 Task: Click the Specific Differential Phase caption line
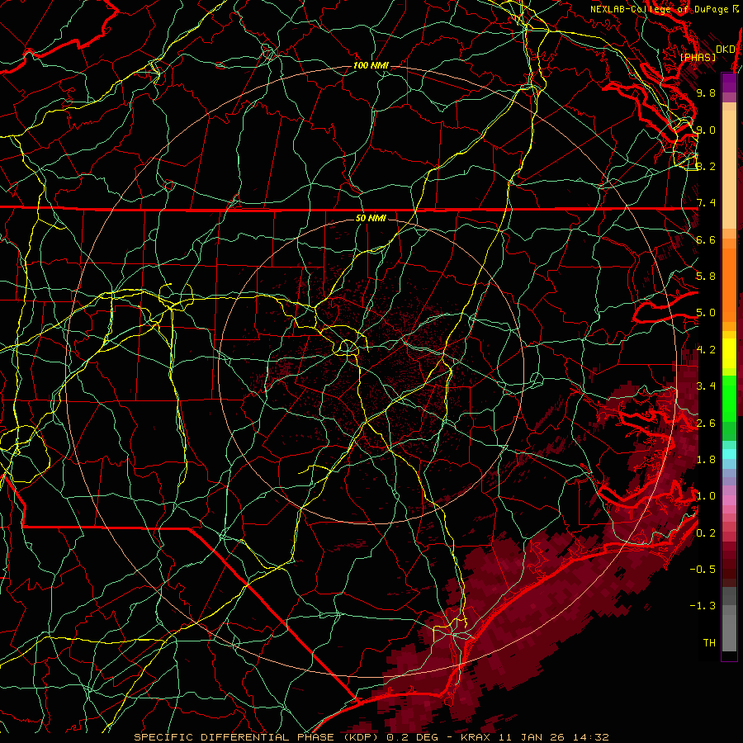(x=371, y=737)
